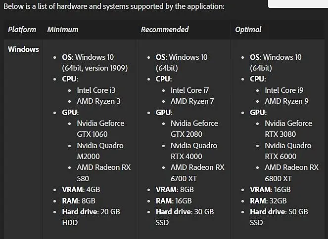The width and height of the screenshot is (328, 239).
Task: Click the intro sentence about supported hardware
Action: (x=114, y=6)
